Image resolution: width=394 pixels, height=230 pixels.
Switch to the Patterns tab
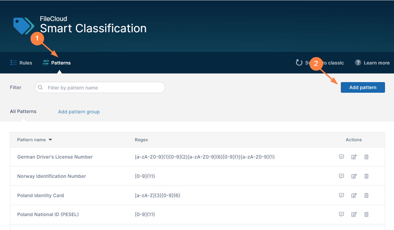point(57,63)
